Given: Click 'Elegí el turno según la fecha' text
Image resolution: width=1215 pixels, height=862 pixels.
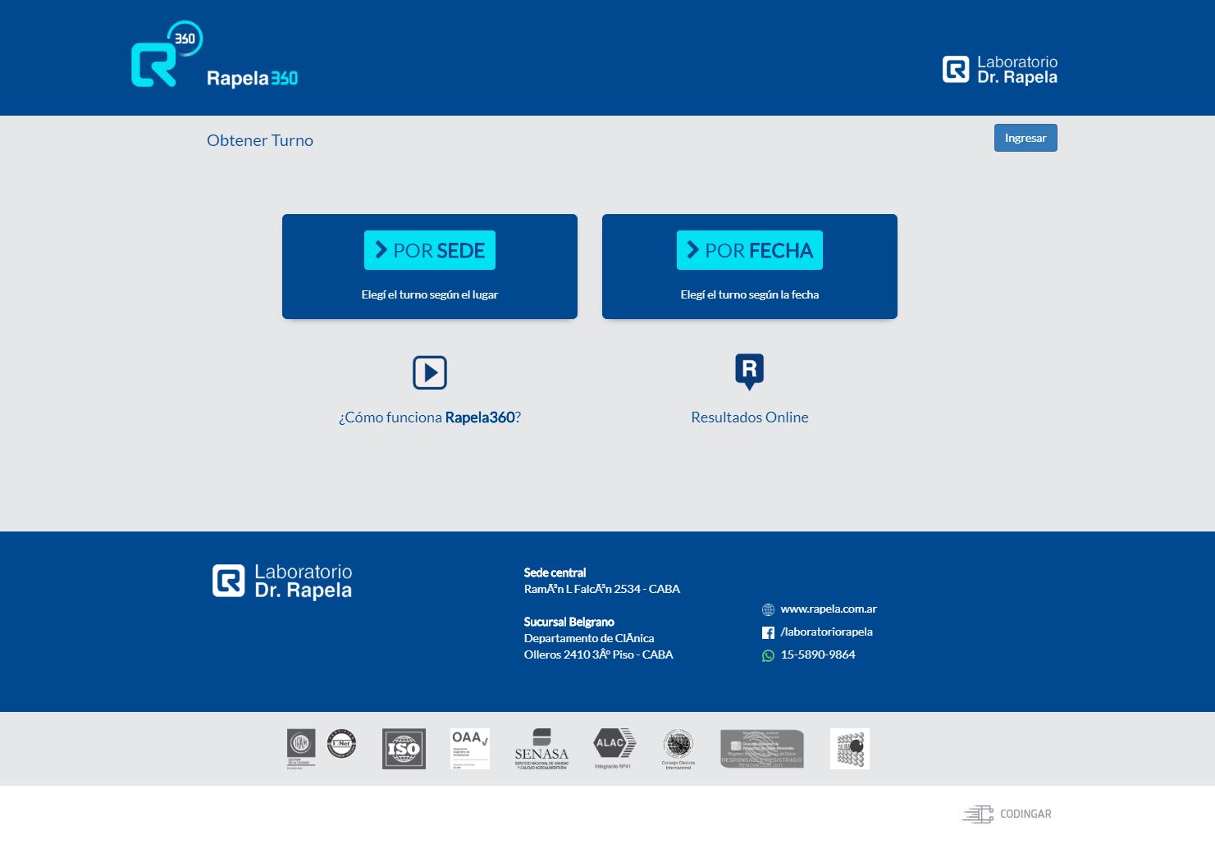Looking at the screenshot, I should (x=750, y=294).
